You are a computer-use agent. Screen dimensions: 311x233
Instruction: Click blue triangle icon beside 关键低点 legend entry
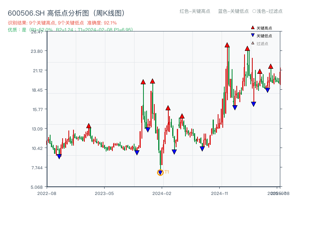click(x=252, y=35)
